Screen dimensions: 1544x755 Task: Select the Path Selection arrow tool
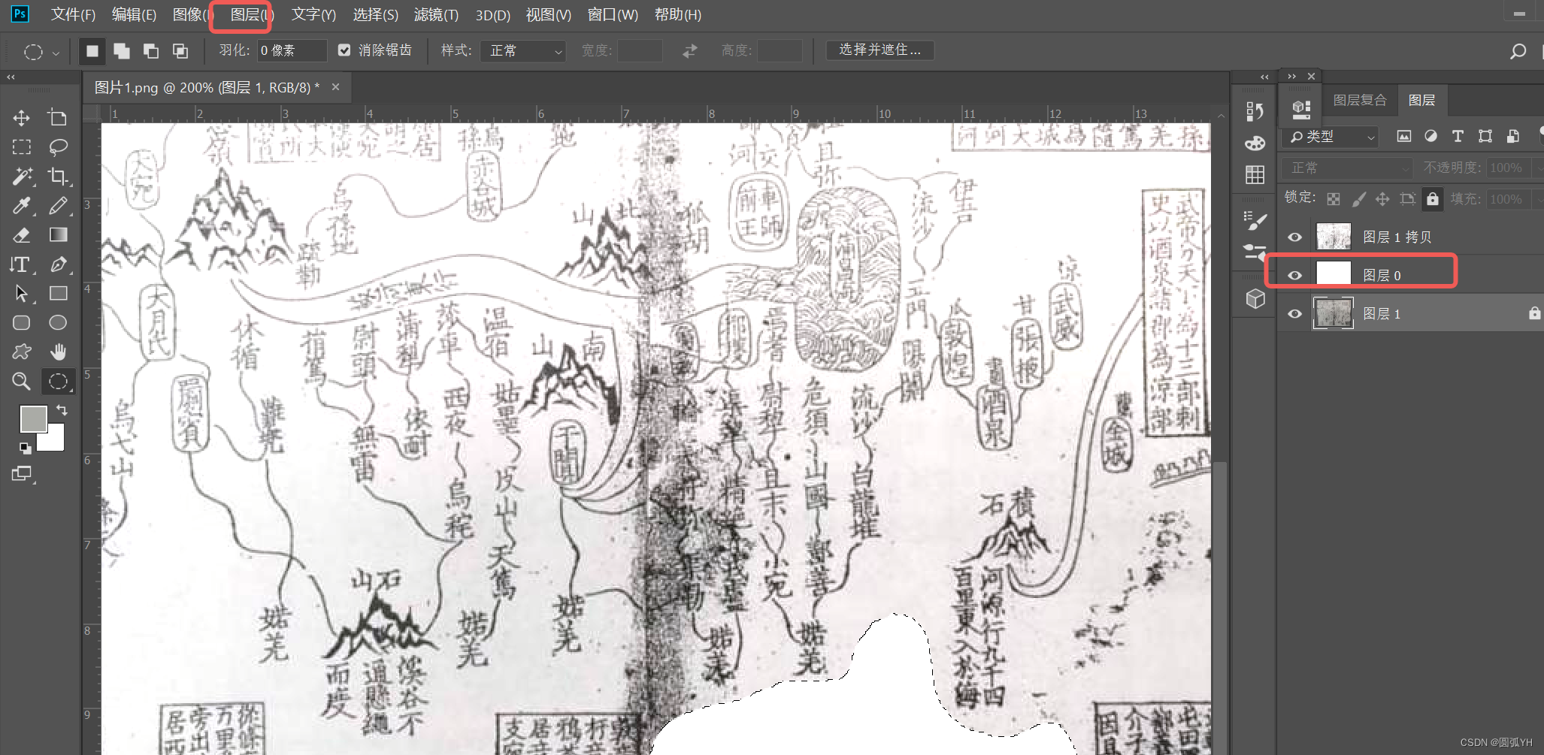coord(21,293)
